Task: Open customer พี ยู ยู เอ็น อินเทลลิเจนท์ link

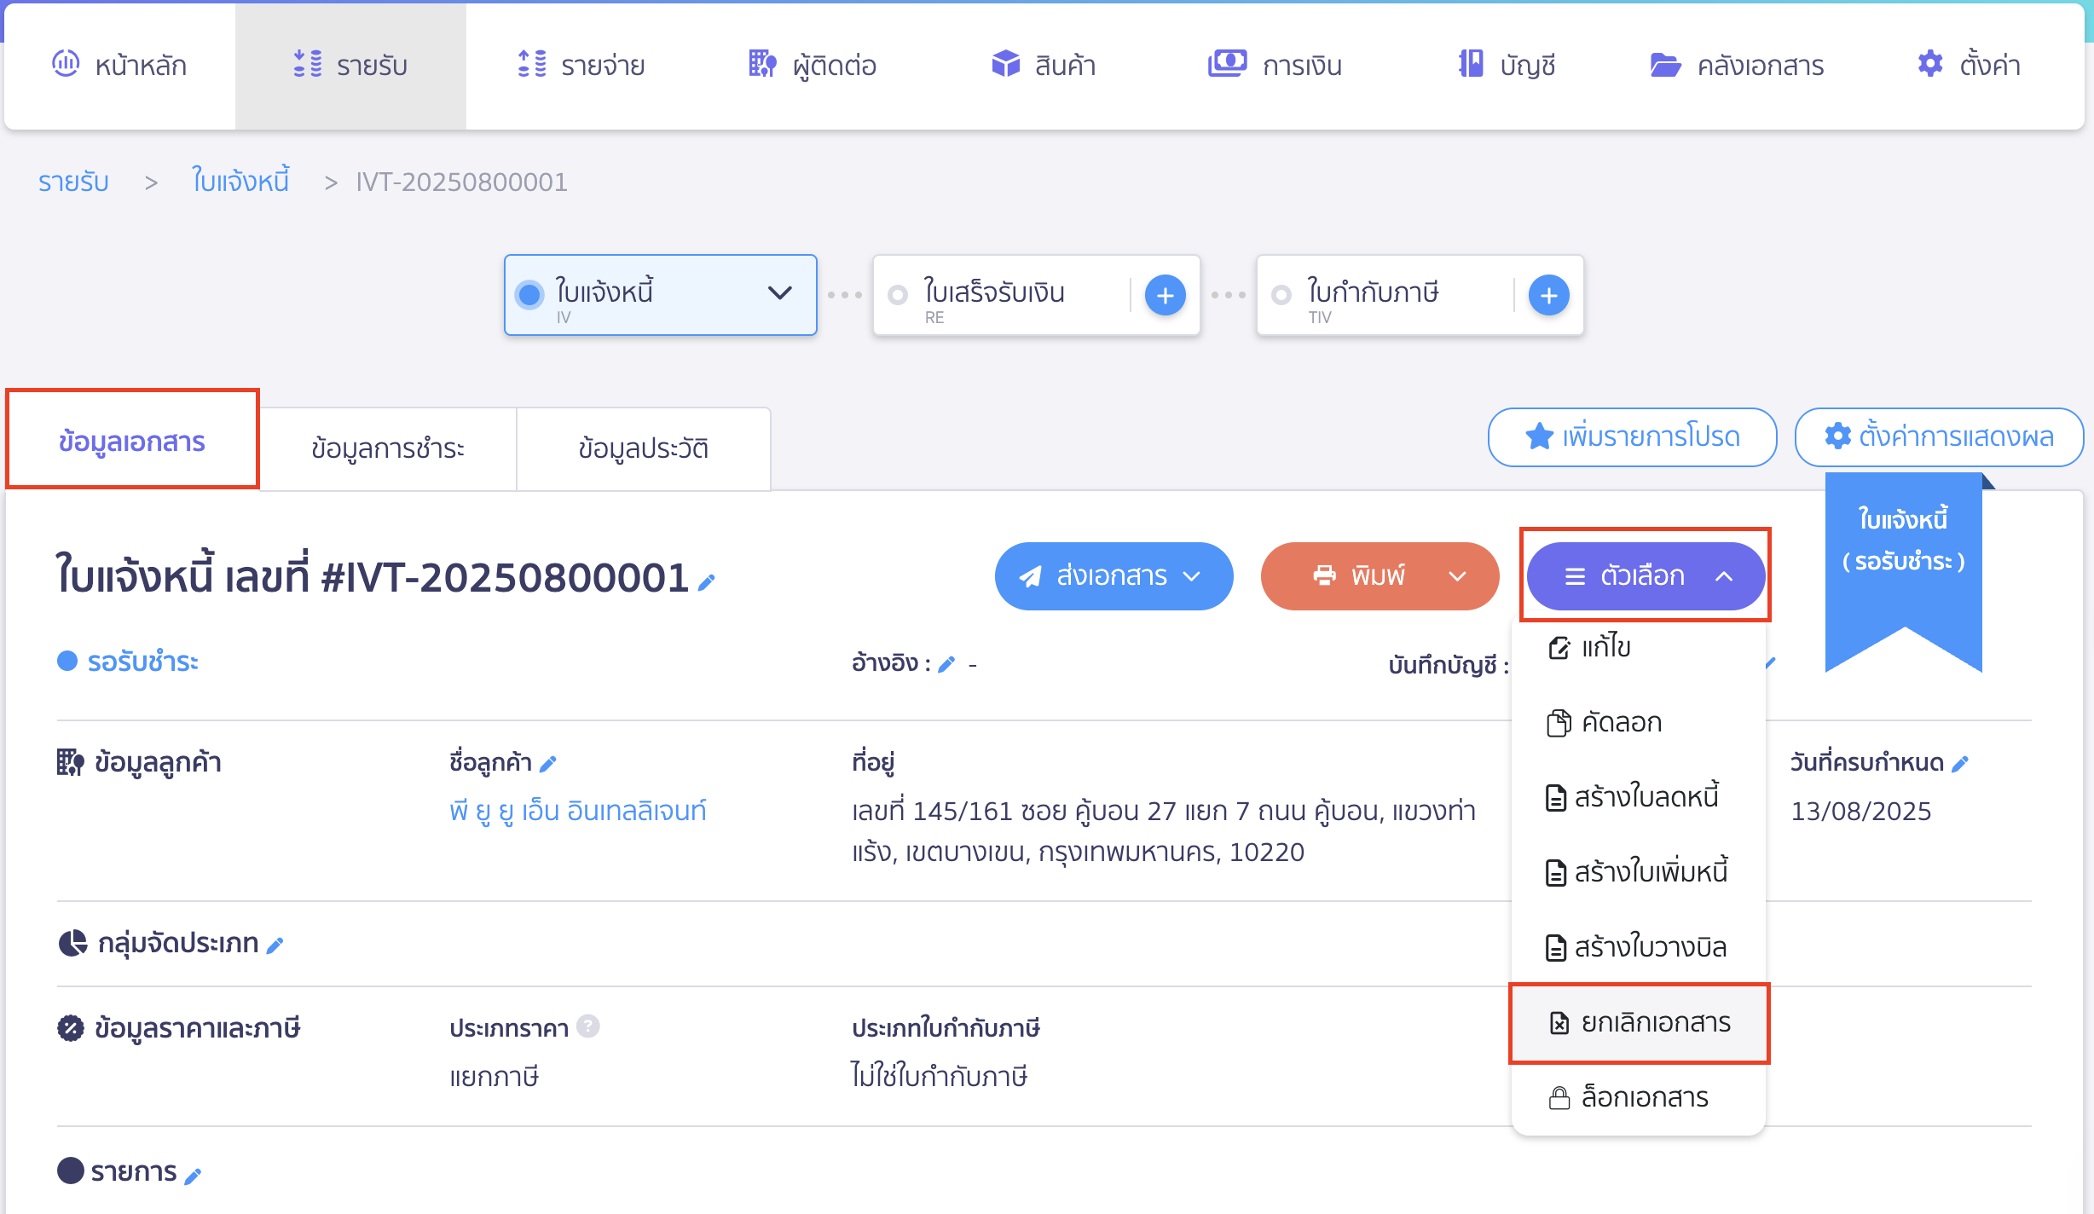Action: (578, 810)
